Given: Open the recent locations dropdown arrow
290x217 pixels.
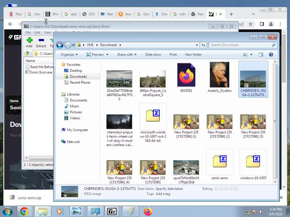Looking at the screenshot, I should point(73,45).
